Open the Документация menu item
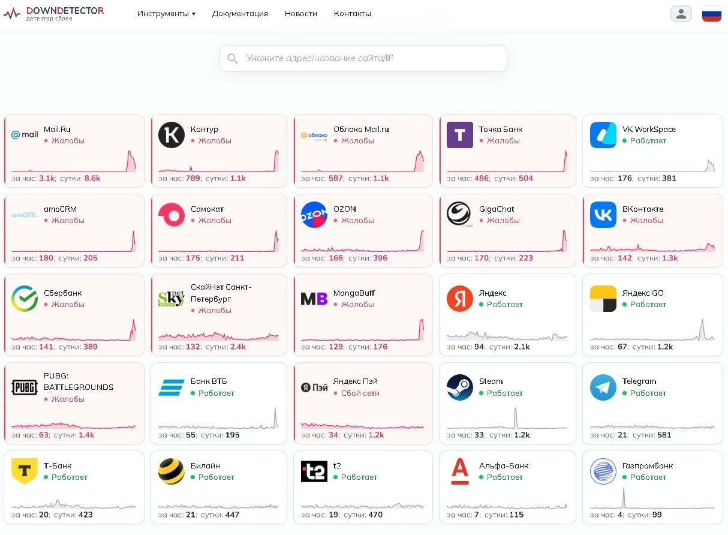 pyautogui.click(x=240, y=14)
